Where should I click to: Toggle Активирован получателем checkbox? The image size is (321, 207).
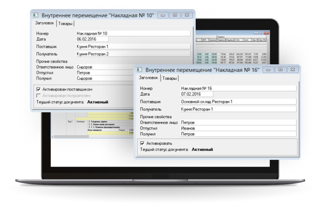[x=39, y=96]
